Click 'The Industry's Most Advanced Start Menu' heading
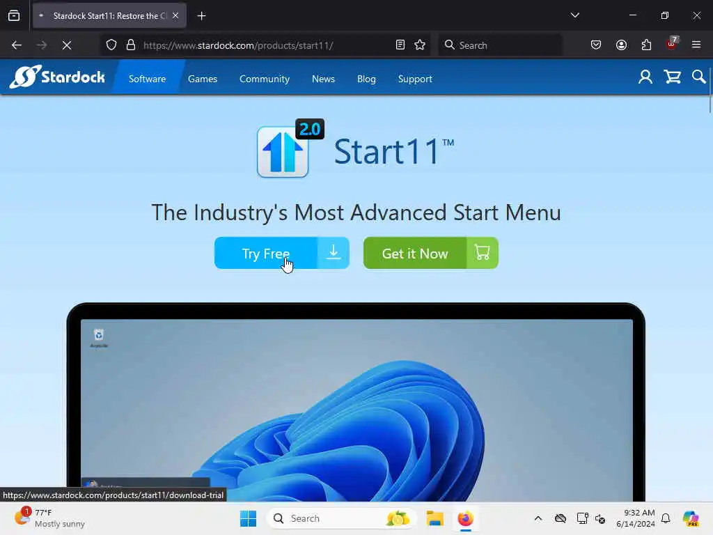 (x=356, y=212)
